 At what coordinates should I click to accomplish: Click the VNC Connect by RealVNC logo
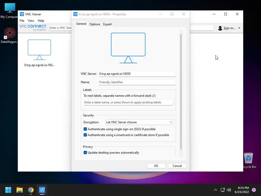pos(33,28)
